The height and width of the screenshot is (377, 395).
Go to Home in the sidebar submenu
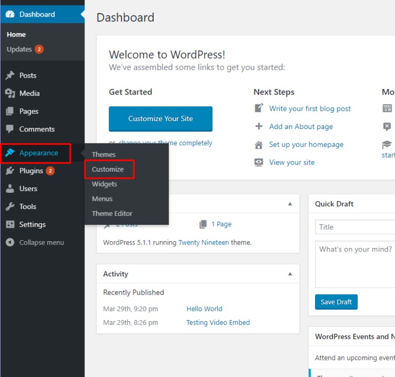[16, 34]
